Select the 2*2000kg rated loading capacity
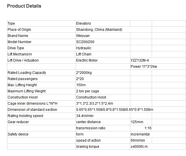This screenshot has width=186, height=156. (84, 73)
